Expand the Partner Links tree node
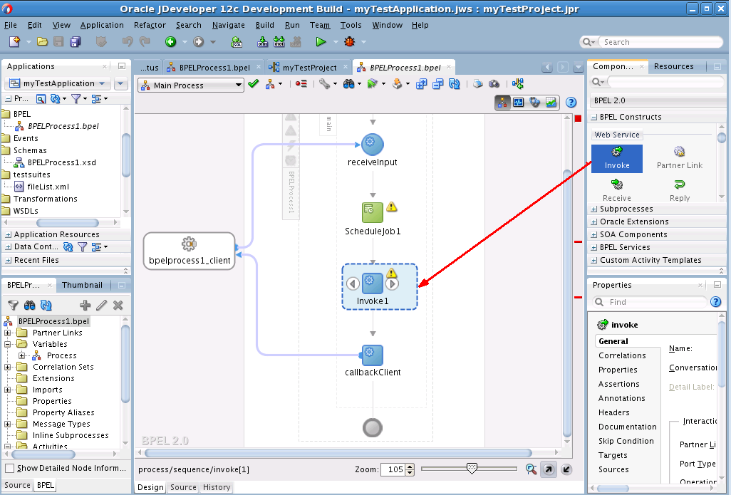Image resolution: width=731 pixels, height=495 pixels. coord(7,333)
